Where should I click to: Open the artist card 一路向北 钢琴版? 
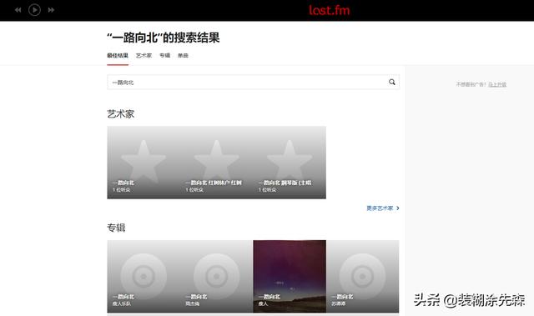click(290, 163)
